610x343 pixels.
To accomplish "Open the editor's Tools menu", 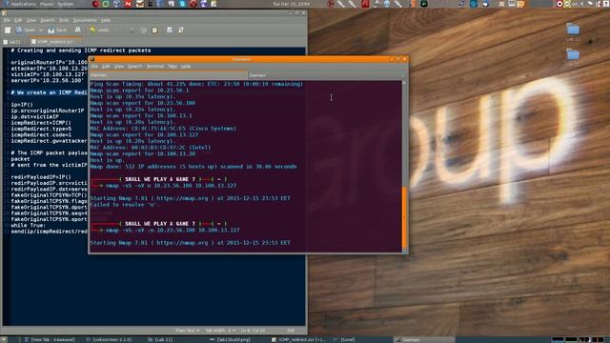I will click(64, 20).
